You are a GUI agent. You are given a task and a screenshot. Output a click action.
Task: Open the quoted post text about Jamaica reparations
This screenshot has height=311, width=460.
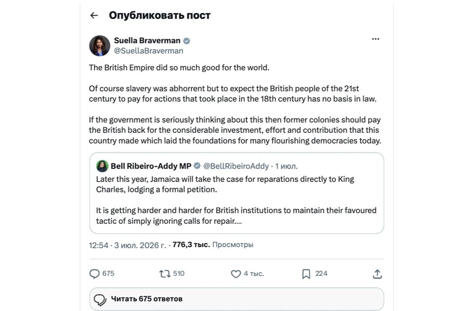(236, 200)
